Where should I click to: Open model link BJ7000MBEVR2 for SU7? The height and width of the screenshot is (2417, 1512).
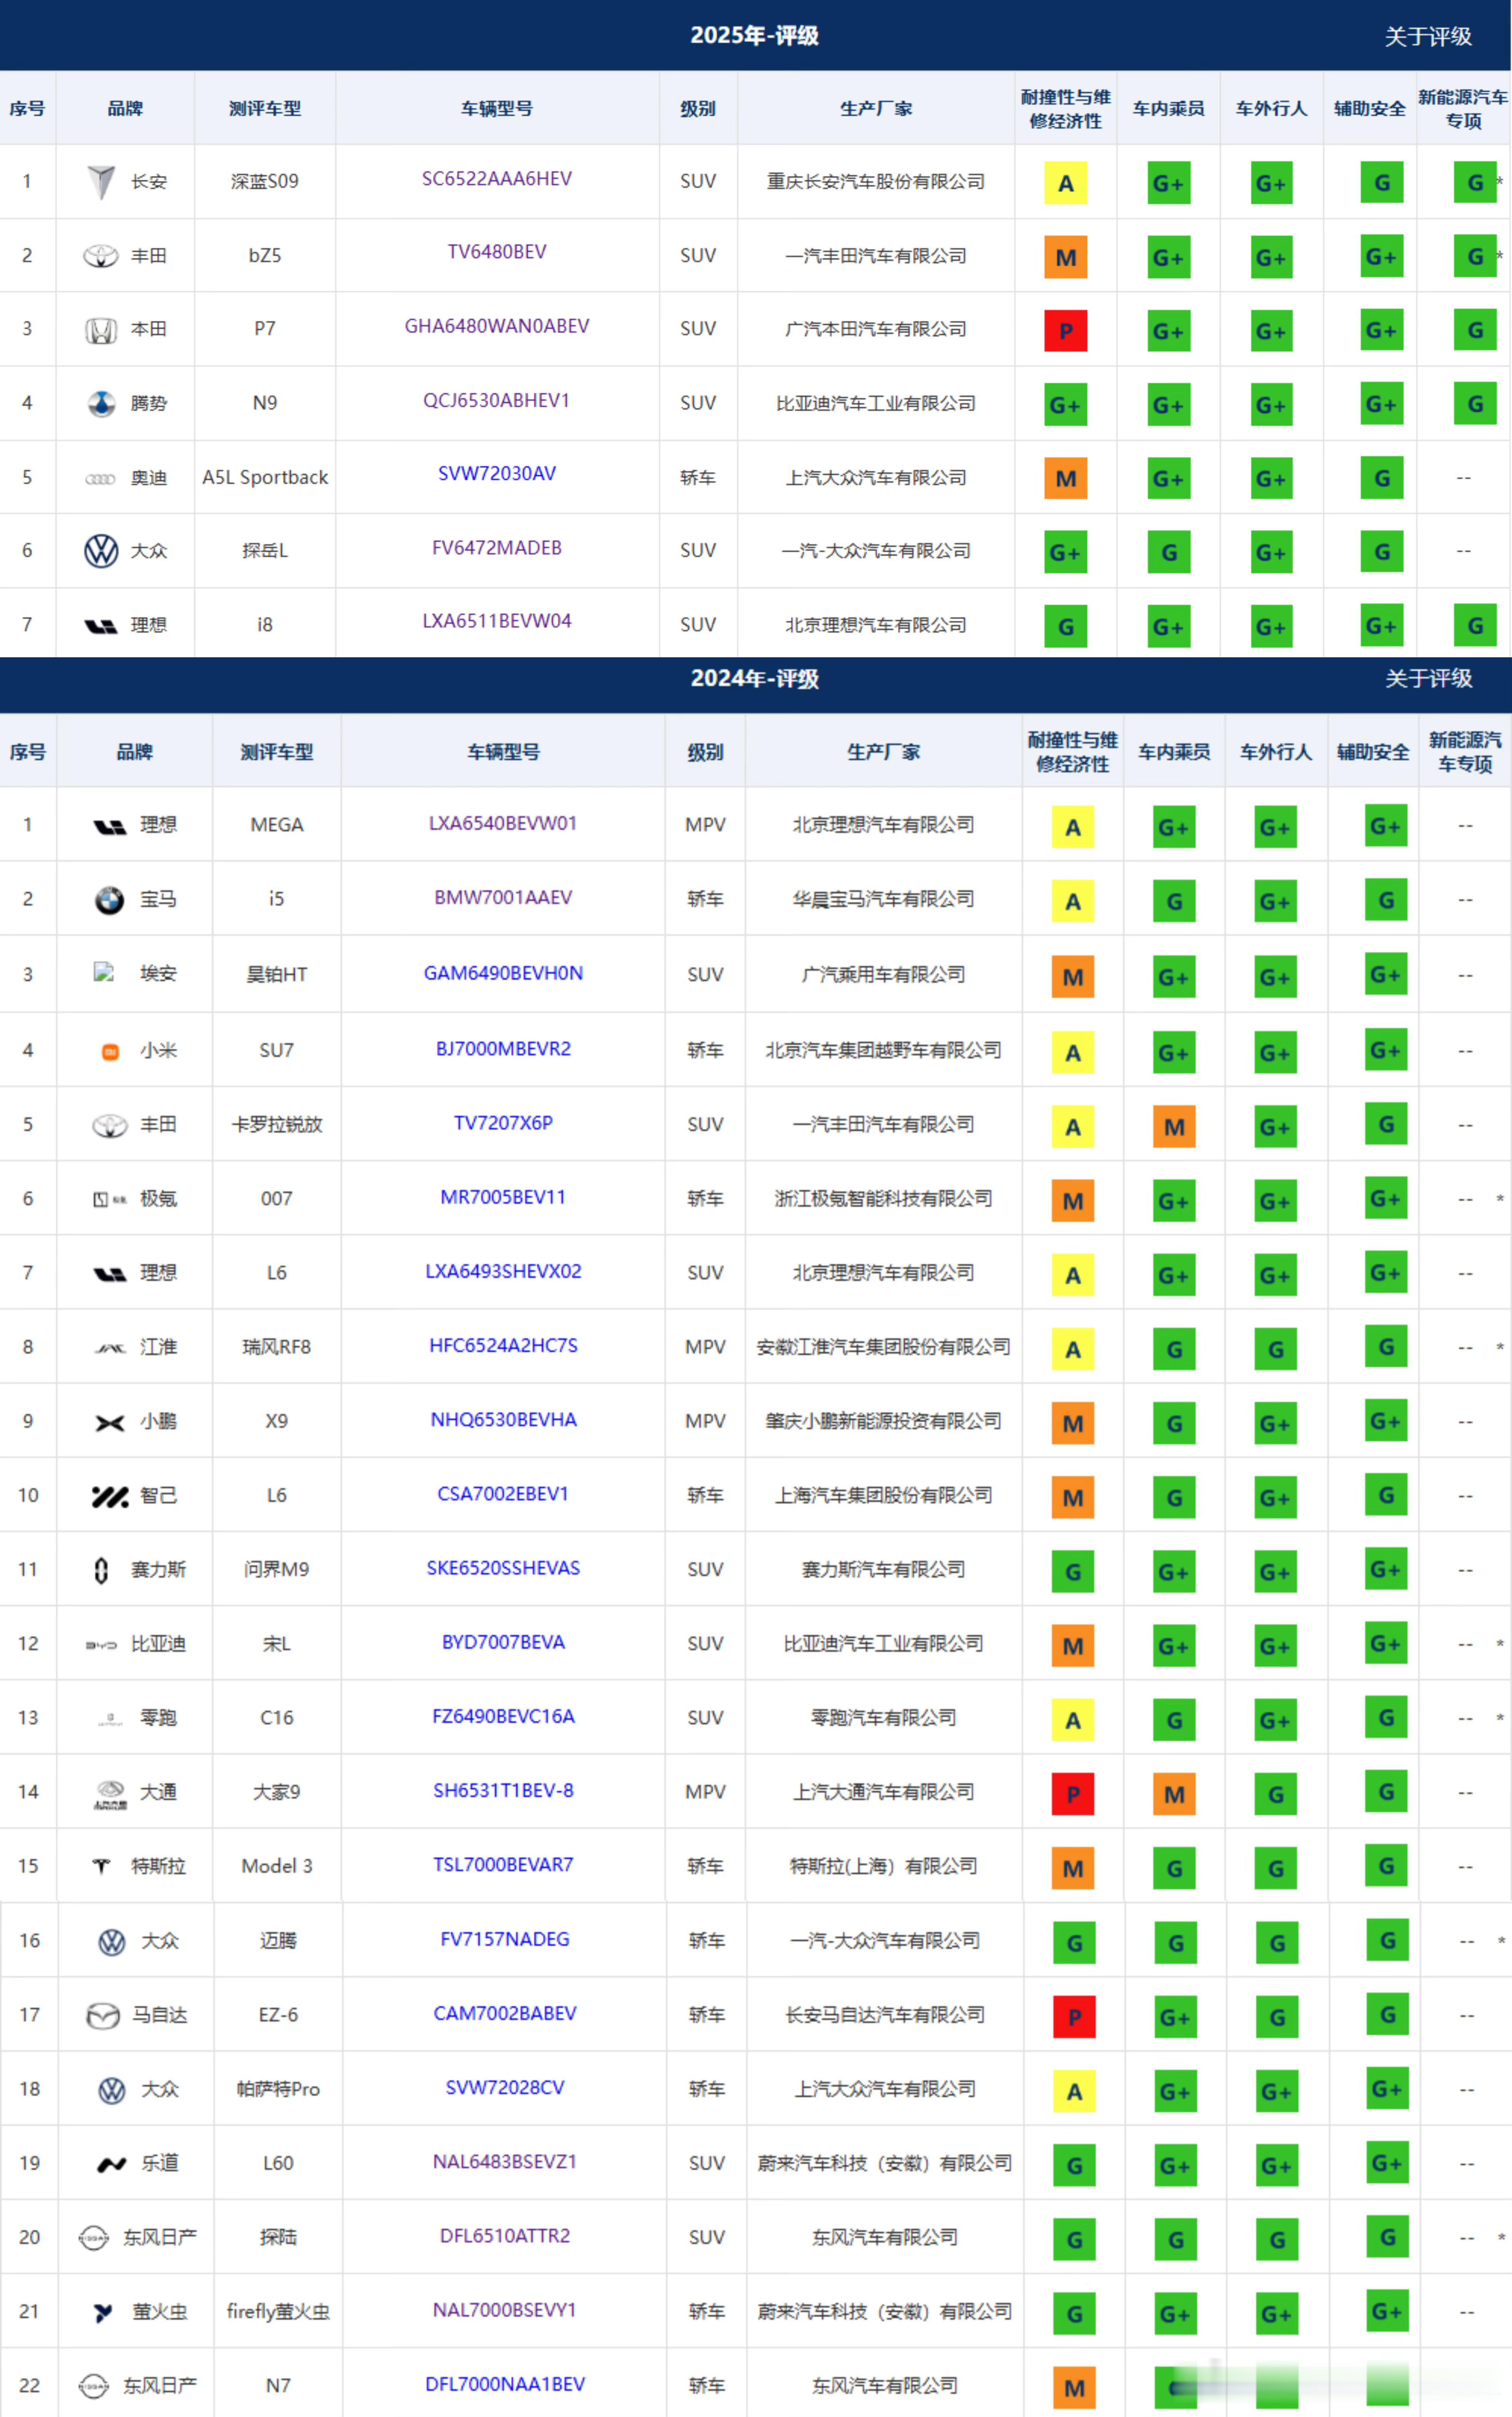point(503,1049)
